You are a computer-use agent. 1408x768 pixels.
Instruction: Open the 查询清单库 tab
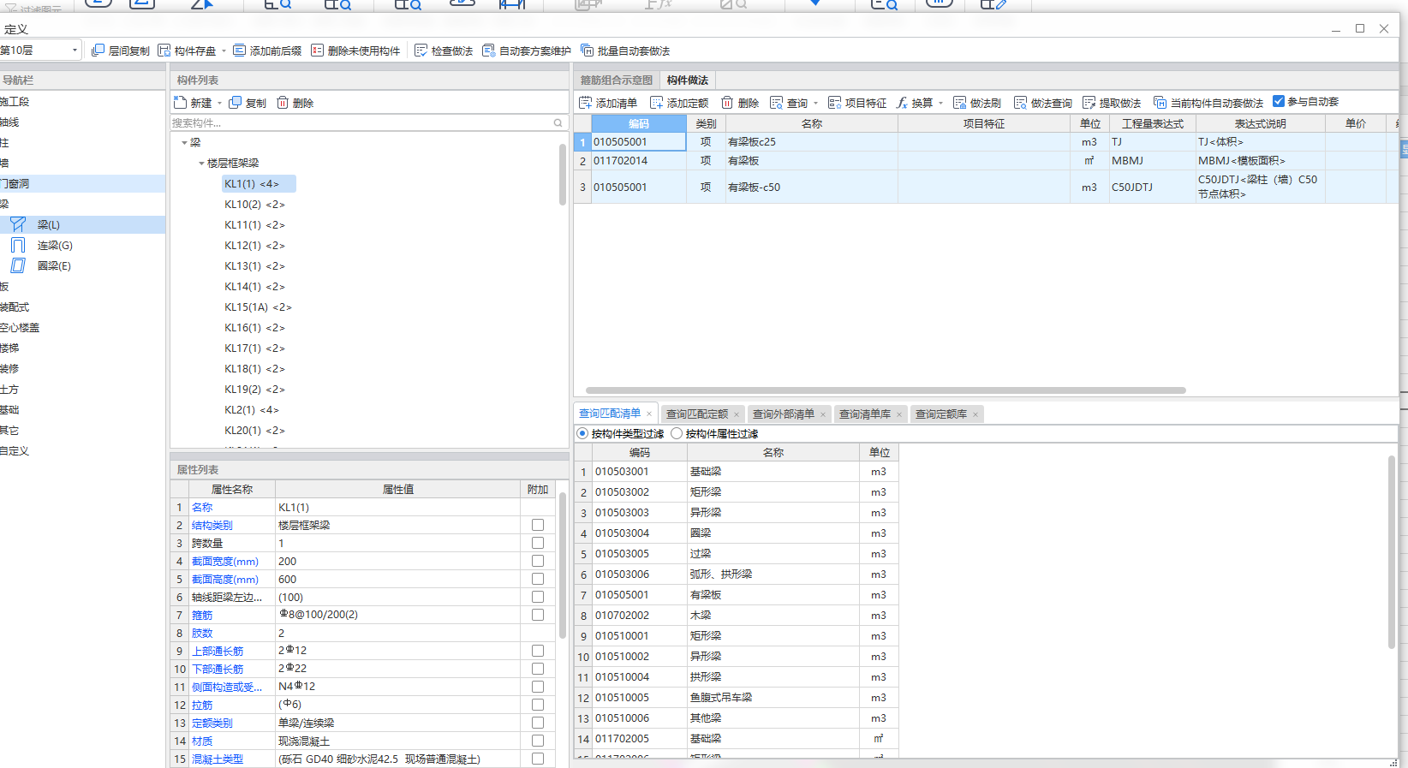pyautogui.click(x=865, y=414)
